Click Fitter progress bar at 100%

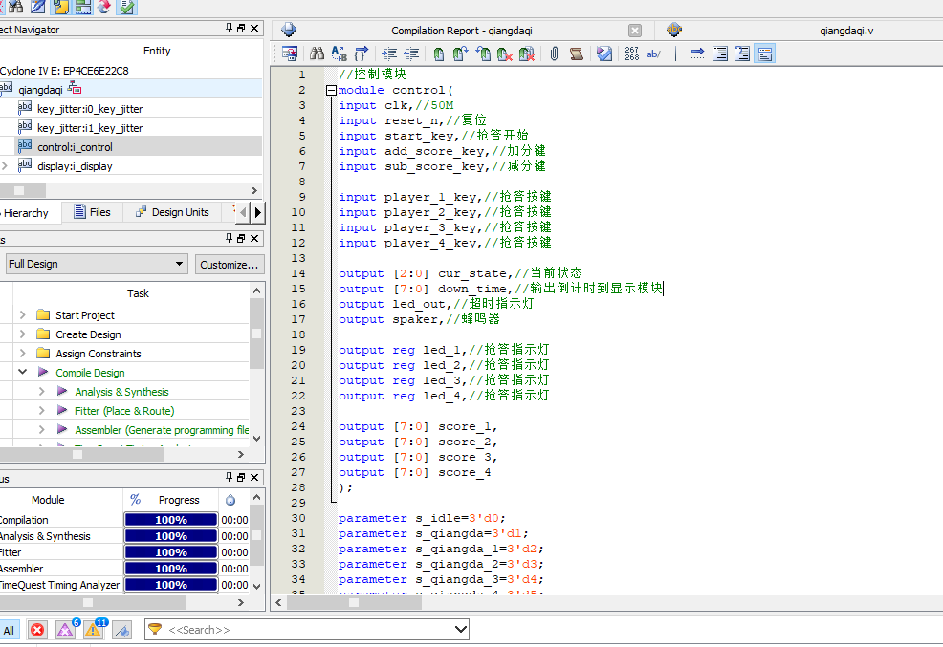(x=171, y=552)
